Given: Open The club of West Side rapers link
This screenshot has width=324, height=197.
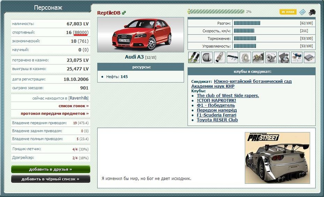Looking at the screenshot, I should (x=228, y=96).
